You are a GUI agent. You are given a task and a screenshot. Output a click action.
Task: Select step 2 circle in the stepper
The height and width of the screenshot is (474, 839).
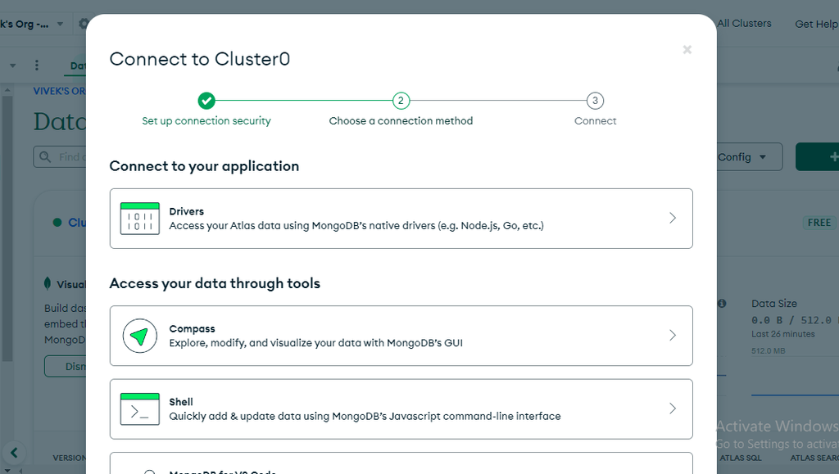tap(401, 101)
